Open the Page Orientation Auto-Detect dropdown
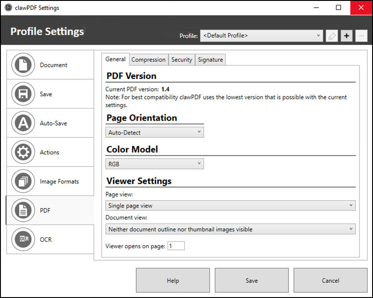Viewport: 373px width, 298px height. (155, 132)
